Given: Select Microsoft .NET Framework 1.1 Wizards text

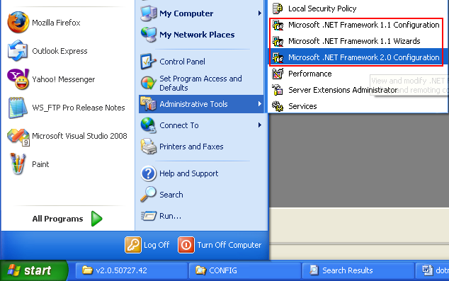Looking at the screenshot, I should coord(354,41).
